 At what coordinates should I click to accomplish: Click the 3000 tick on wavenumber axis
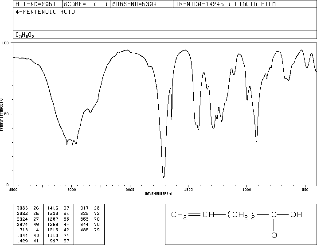pos(72,190)
